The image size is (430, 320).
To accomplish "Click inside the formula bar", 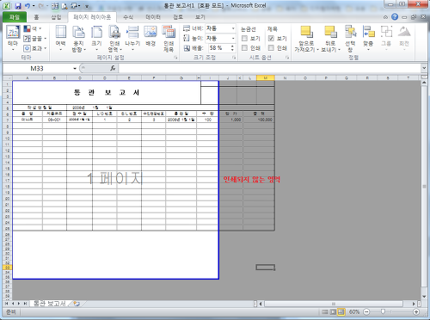I will (269, 68).
